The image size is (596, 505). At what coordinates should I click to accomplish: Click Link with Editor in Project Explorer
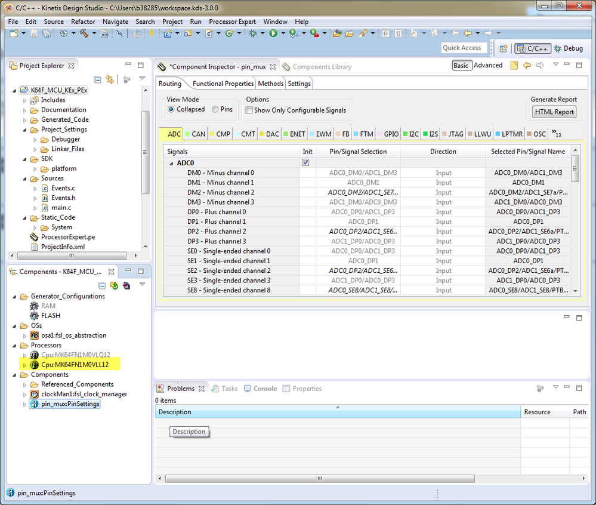point(110,79)
